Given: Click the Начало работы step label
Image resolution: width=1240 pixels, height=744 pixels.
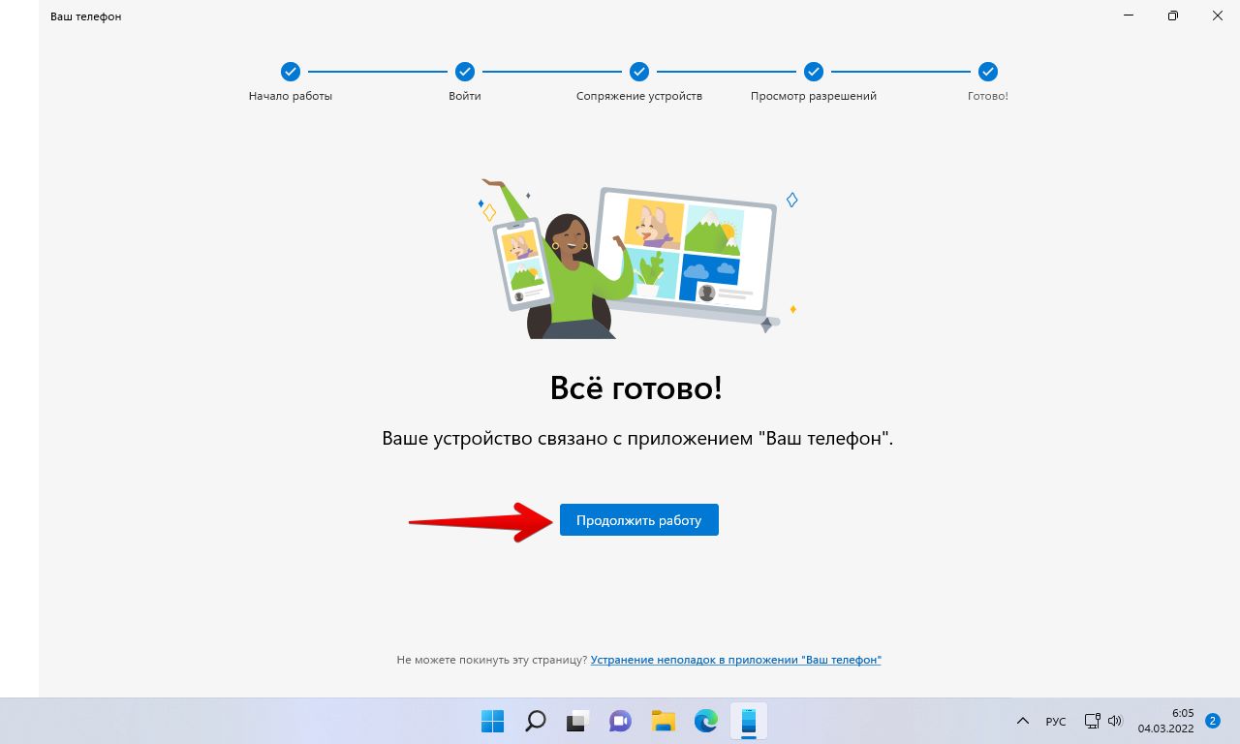Looking at the screenshot, I should click(x=291, y=96).
